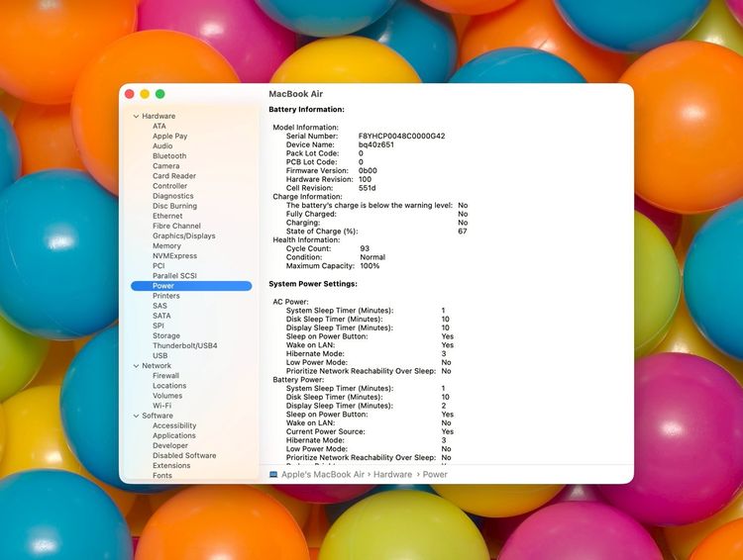Select SATA in the sidebar

pyautogui.click(x=161, y=316)
